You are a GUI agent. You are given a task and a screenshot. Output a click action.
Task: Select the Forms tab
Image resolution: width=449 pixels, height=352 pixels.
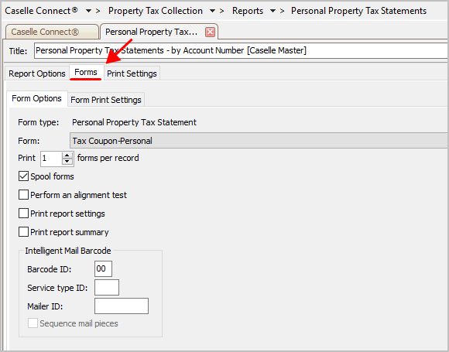pos(86,73)
